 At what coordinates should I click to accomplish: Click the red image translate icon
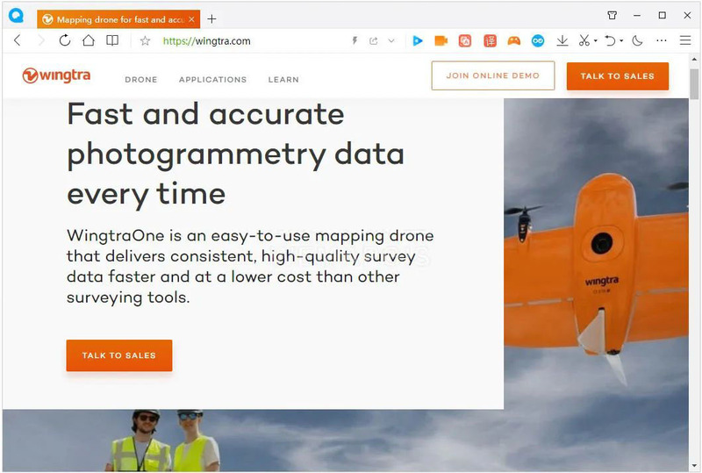pos(465,41)
